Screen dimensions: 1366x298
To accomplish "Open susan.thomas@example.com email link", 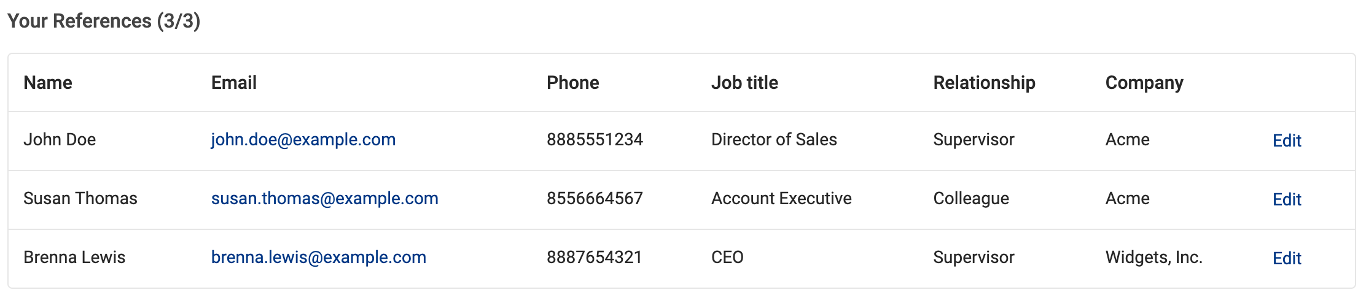I will tap(325, 199).
